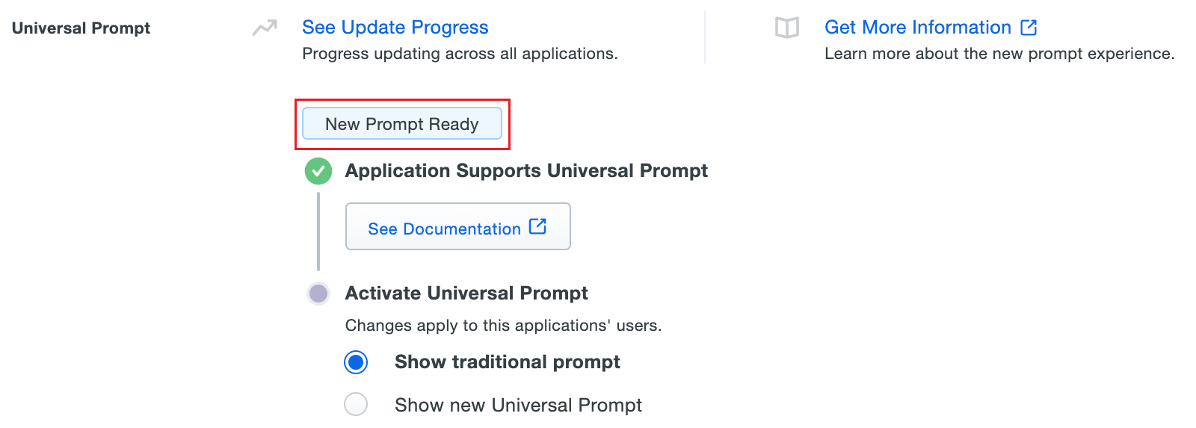Click the Universal Prompt section label
1196x428 pixels.
pos(81,28)
